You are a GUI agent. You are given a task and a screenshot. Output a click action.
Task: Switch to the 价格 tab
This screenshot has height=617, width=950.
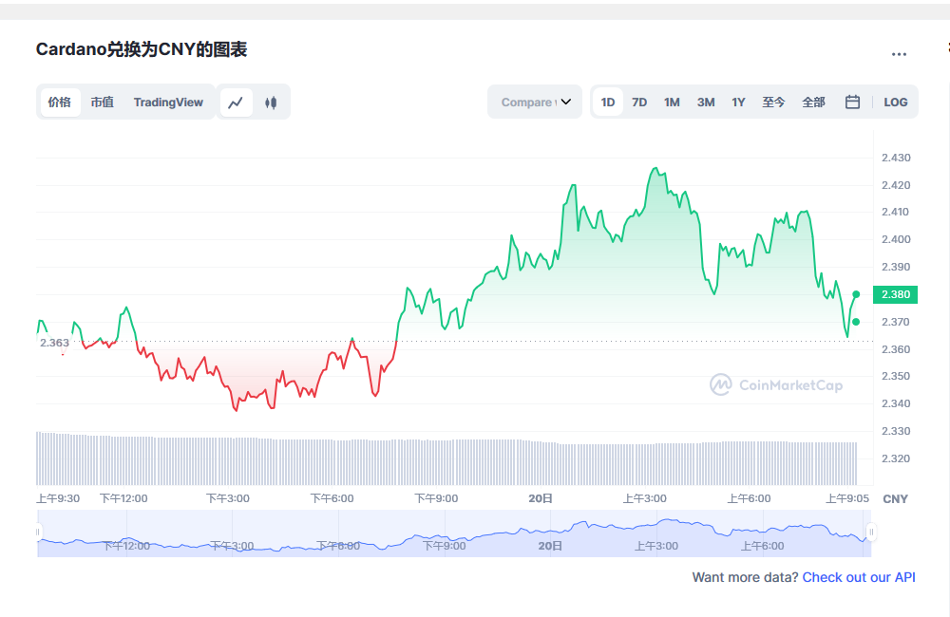tap(60, 103)
